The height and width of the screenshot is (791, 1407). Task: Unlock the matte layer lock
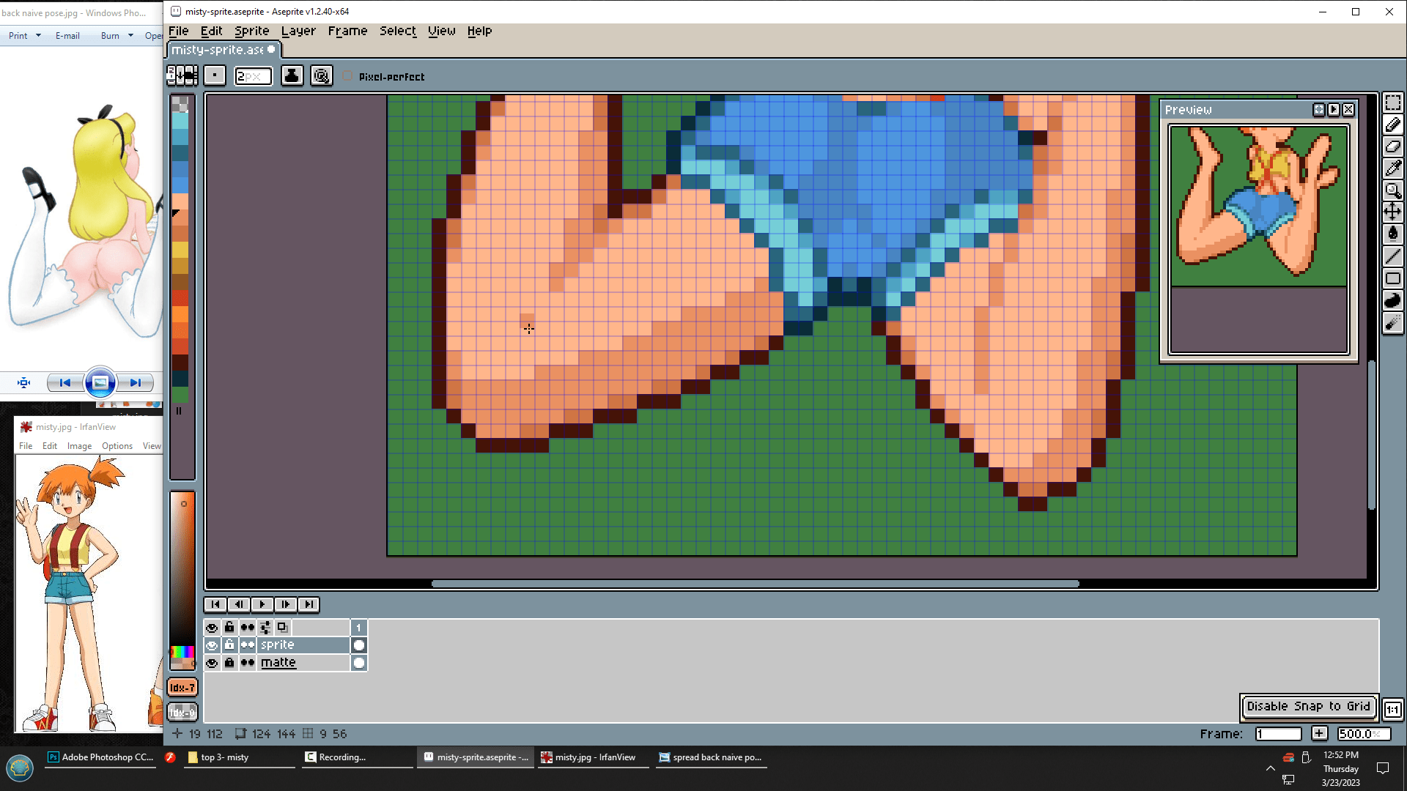click(x=229, y=663)
